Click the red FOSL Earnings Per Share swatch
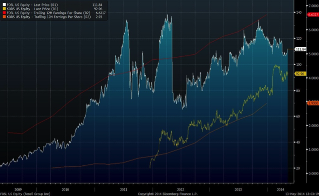This screenshot has height=196, width=319. pyautogui.click(x=4, y=13)
